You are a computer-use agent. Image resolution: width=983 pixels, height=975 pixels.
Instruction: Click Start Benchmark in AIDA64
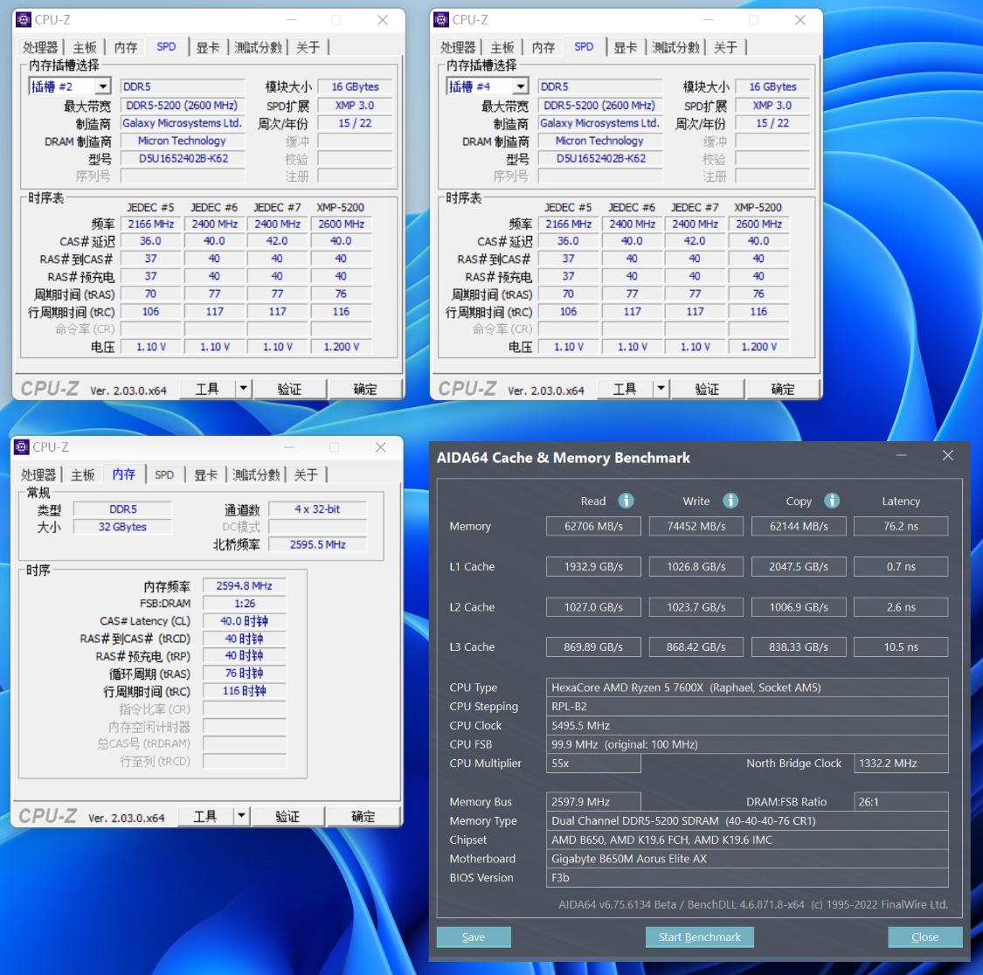tap(699, 937)
